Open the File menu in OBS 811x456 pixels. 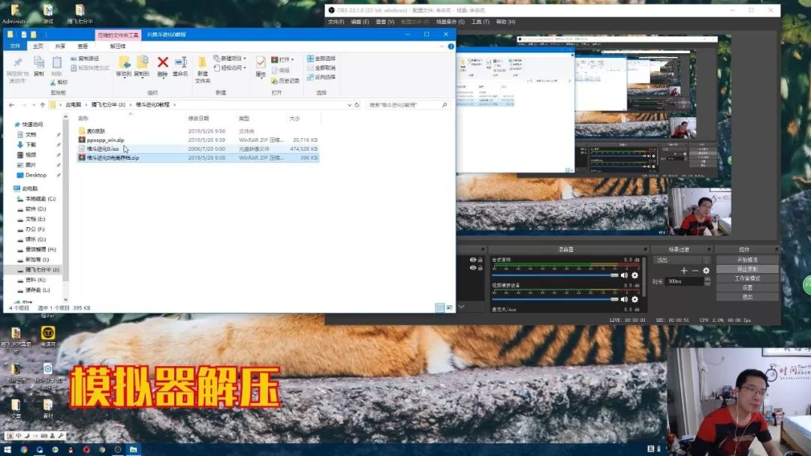336,22
